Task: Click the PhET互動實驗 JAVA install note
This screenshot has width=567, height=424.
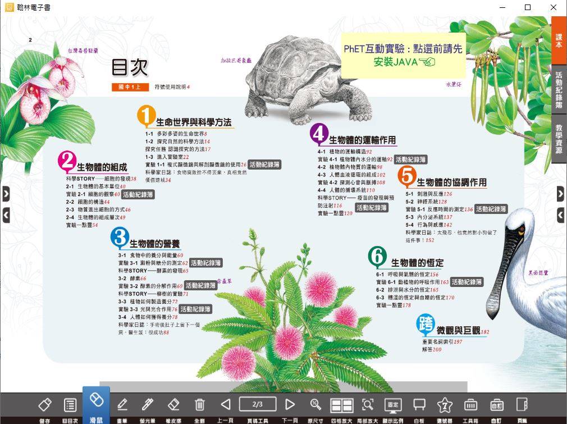Action: point(403,55)
